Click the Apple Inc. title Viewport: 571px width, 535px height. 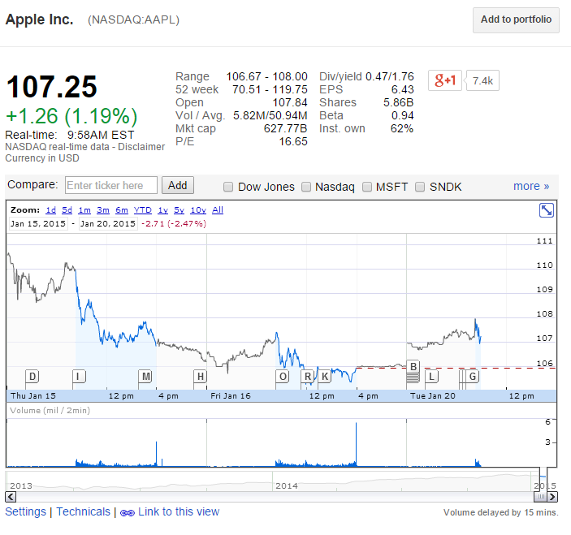click(39, 19)
